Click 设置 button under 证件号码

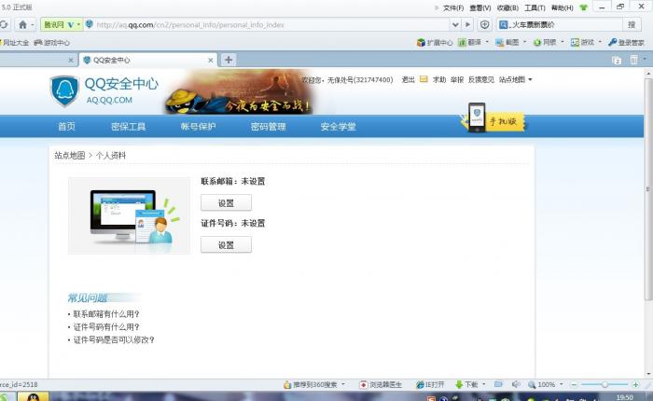coord(226,245)
